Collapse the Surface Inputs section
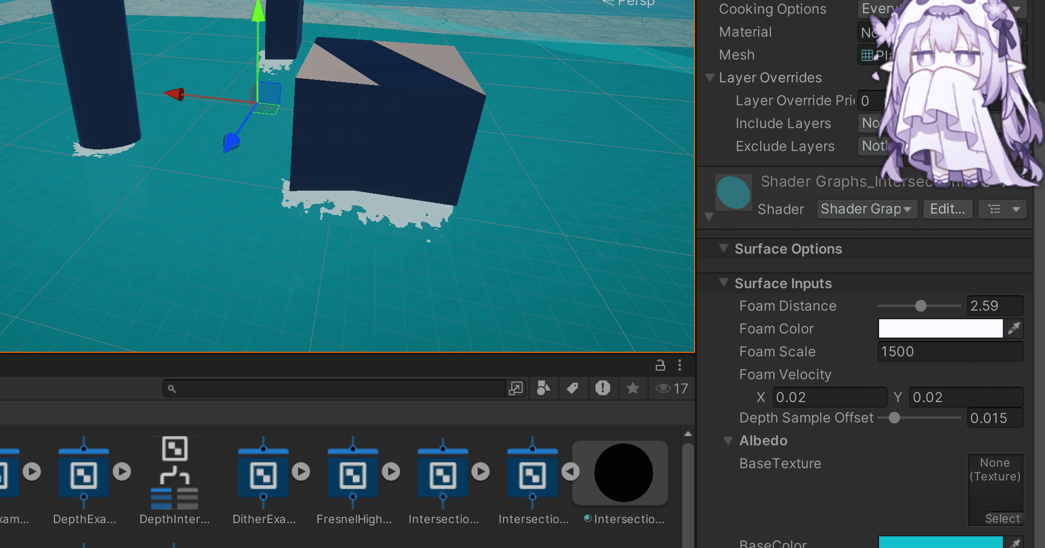 click(x=723, y=283)
